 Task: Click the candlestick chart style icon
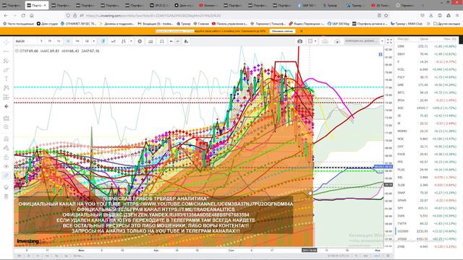tap(103, 41)
